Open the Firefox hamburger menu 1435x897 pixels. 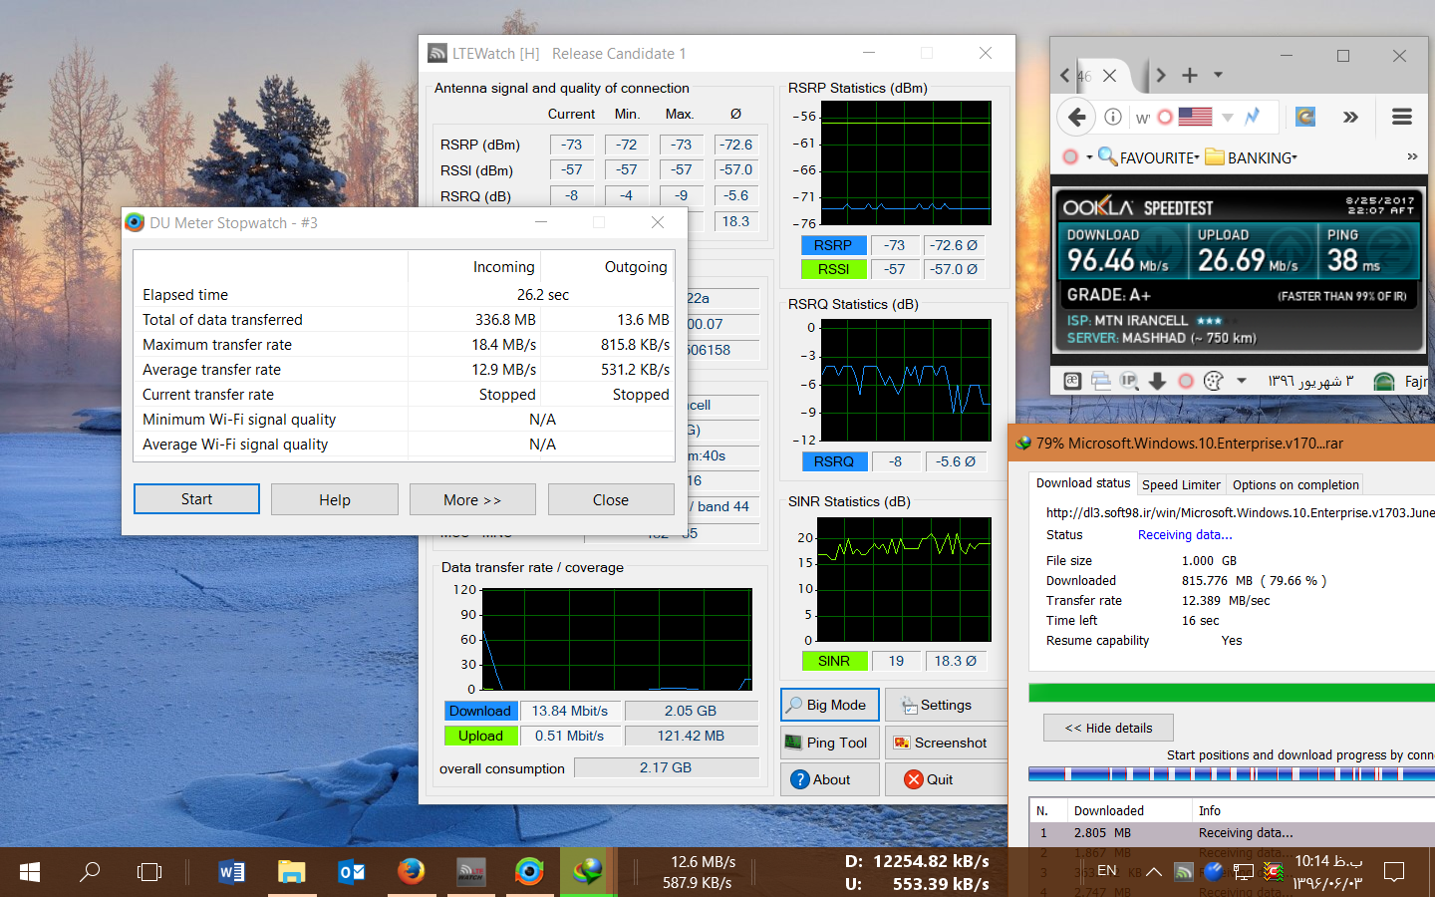pos(1402,117)
